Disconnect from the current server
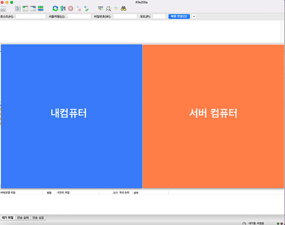The image size is (285, 225). [x=78, y=8]
